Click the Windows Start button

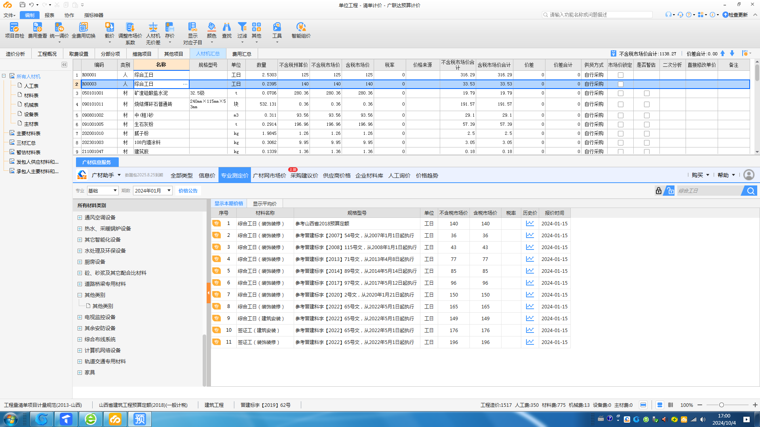pyautogui.click(x=10, y=419)
